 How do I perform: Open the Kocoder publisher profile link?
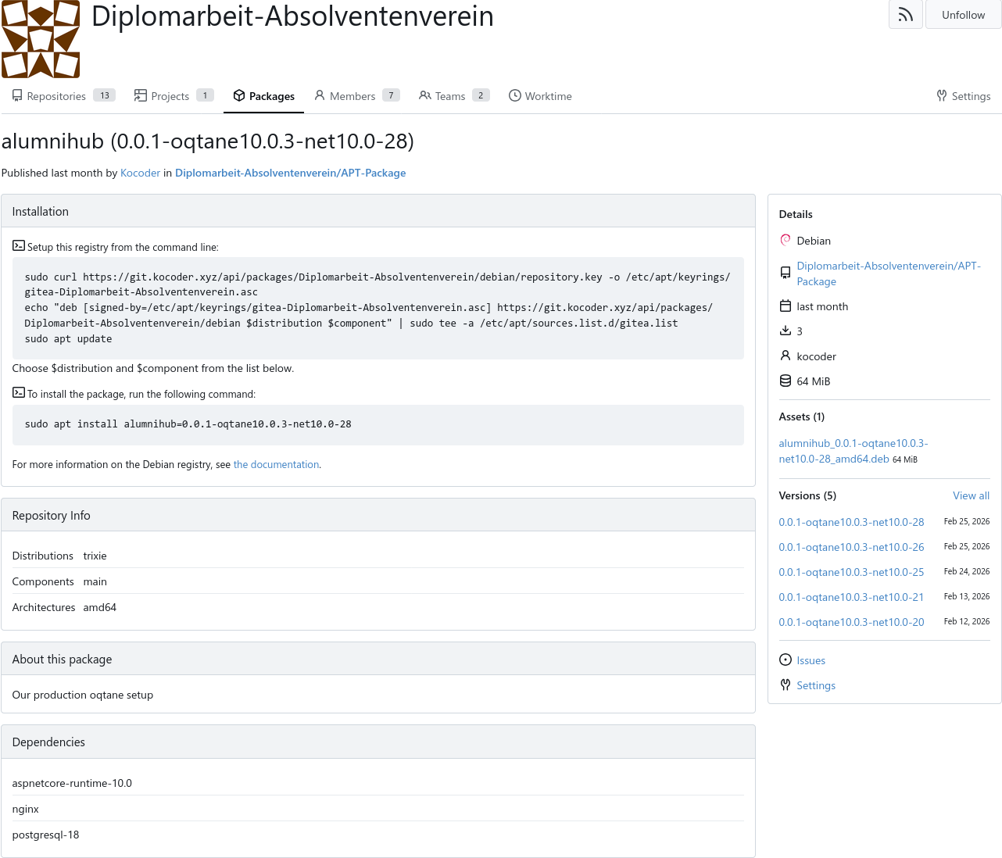click(x=140, y=173)
